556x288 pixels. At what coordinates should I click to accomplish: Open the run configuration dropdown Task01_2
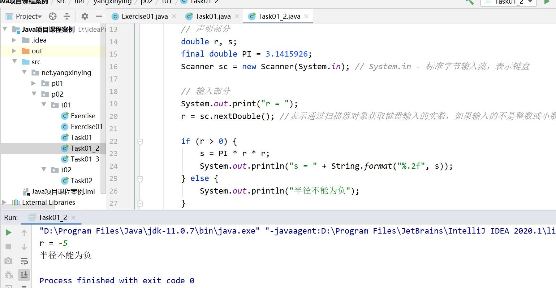point(509,2)
